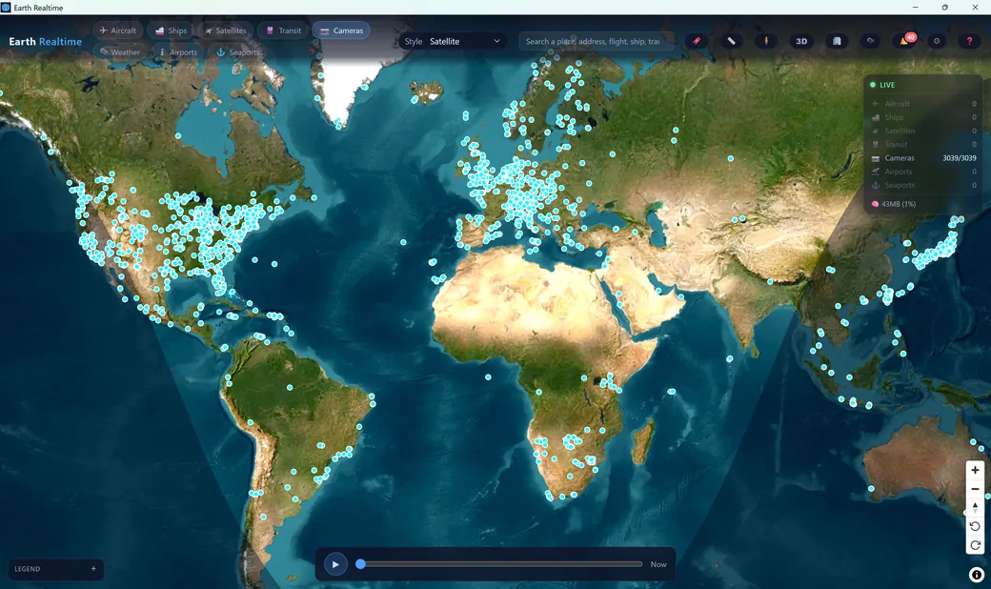Open the map Style dropdown
Image resolution: width=991 pixels, height=589 pixels.
point(453,41)
